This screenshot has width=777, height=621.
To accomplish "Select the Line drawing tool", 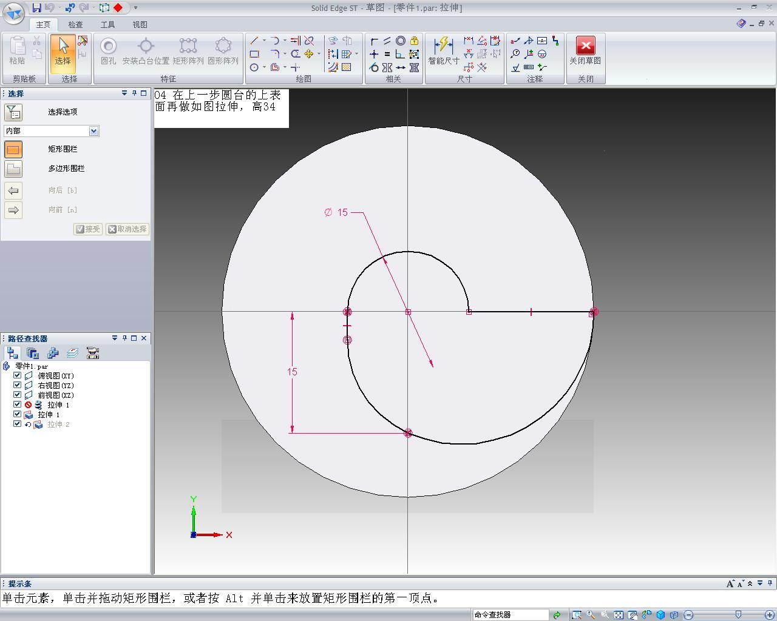I will 254,41.
